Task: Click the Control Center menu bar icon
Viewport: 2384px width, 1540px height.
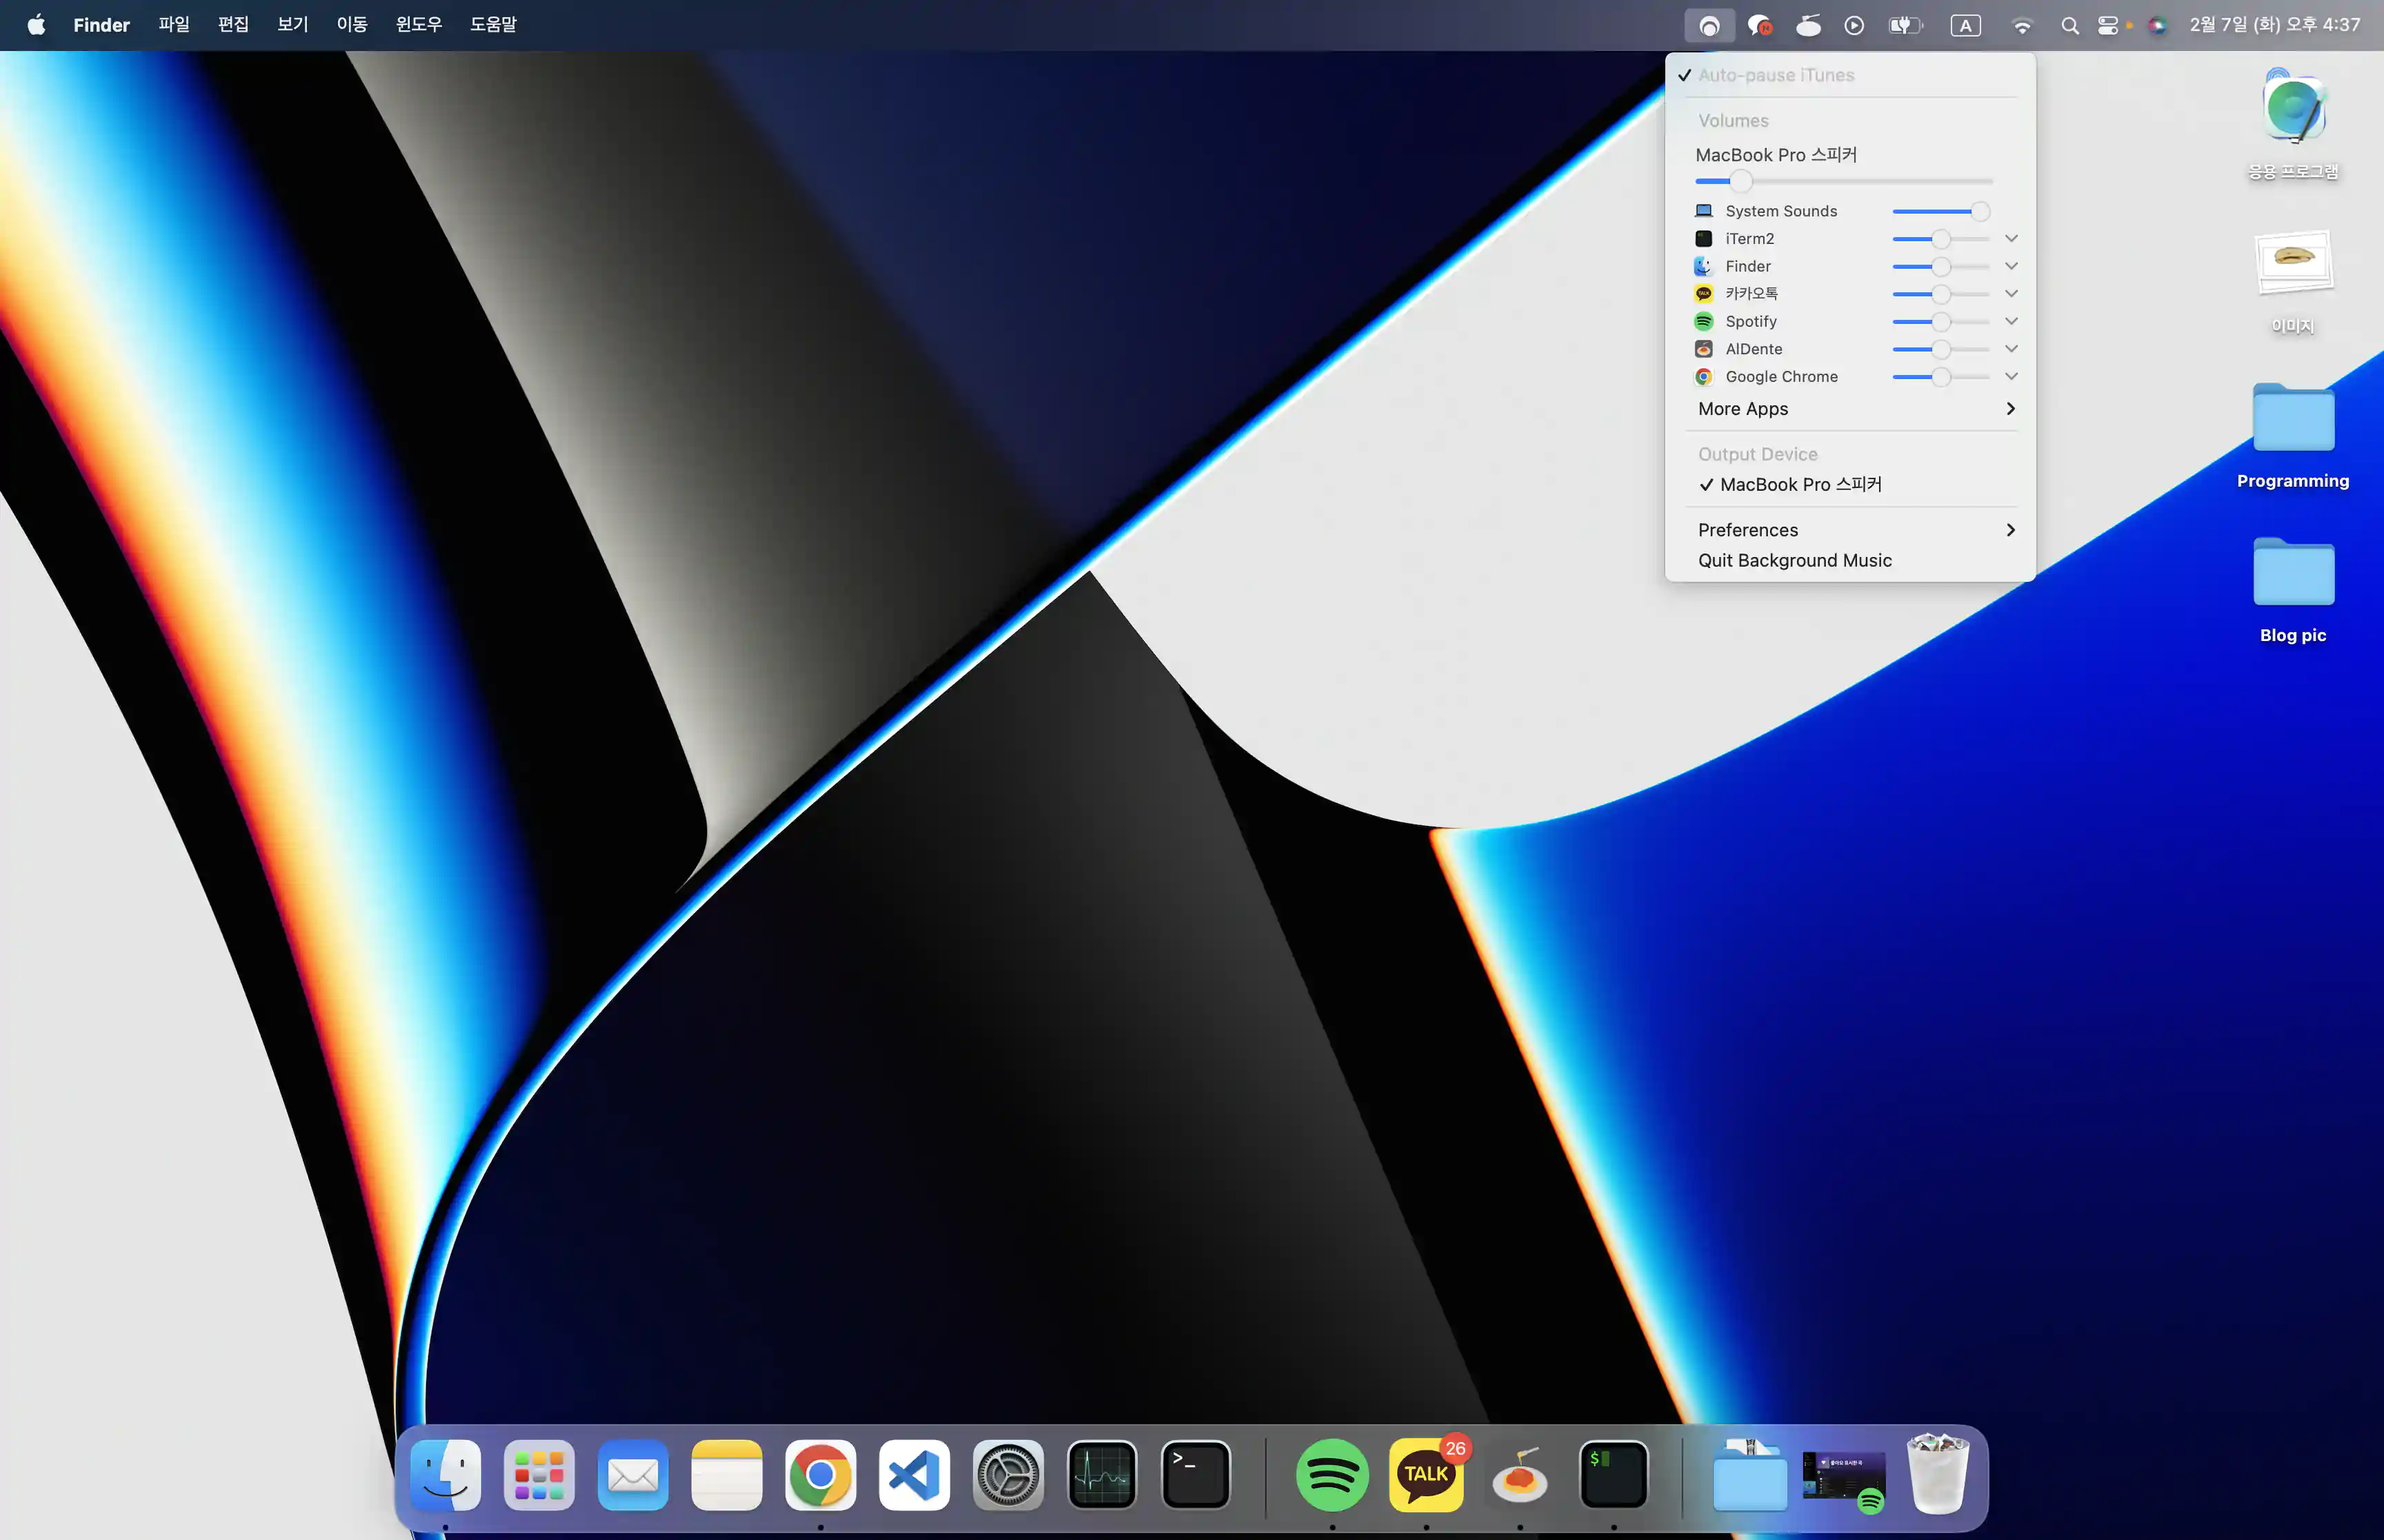Action: pos(2108,25)
